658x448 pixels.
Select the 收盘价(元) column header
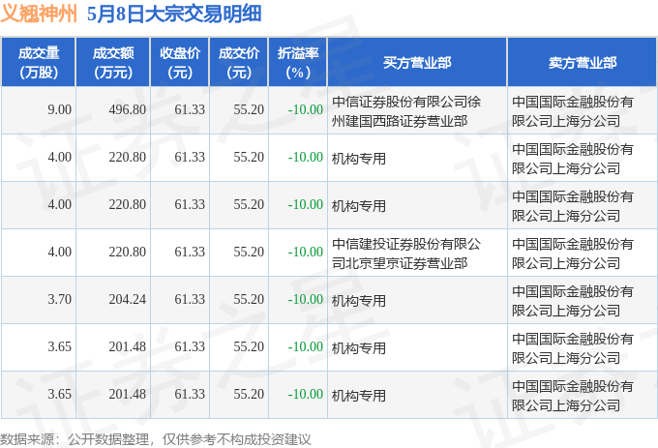coord(180,62)
